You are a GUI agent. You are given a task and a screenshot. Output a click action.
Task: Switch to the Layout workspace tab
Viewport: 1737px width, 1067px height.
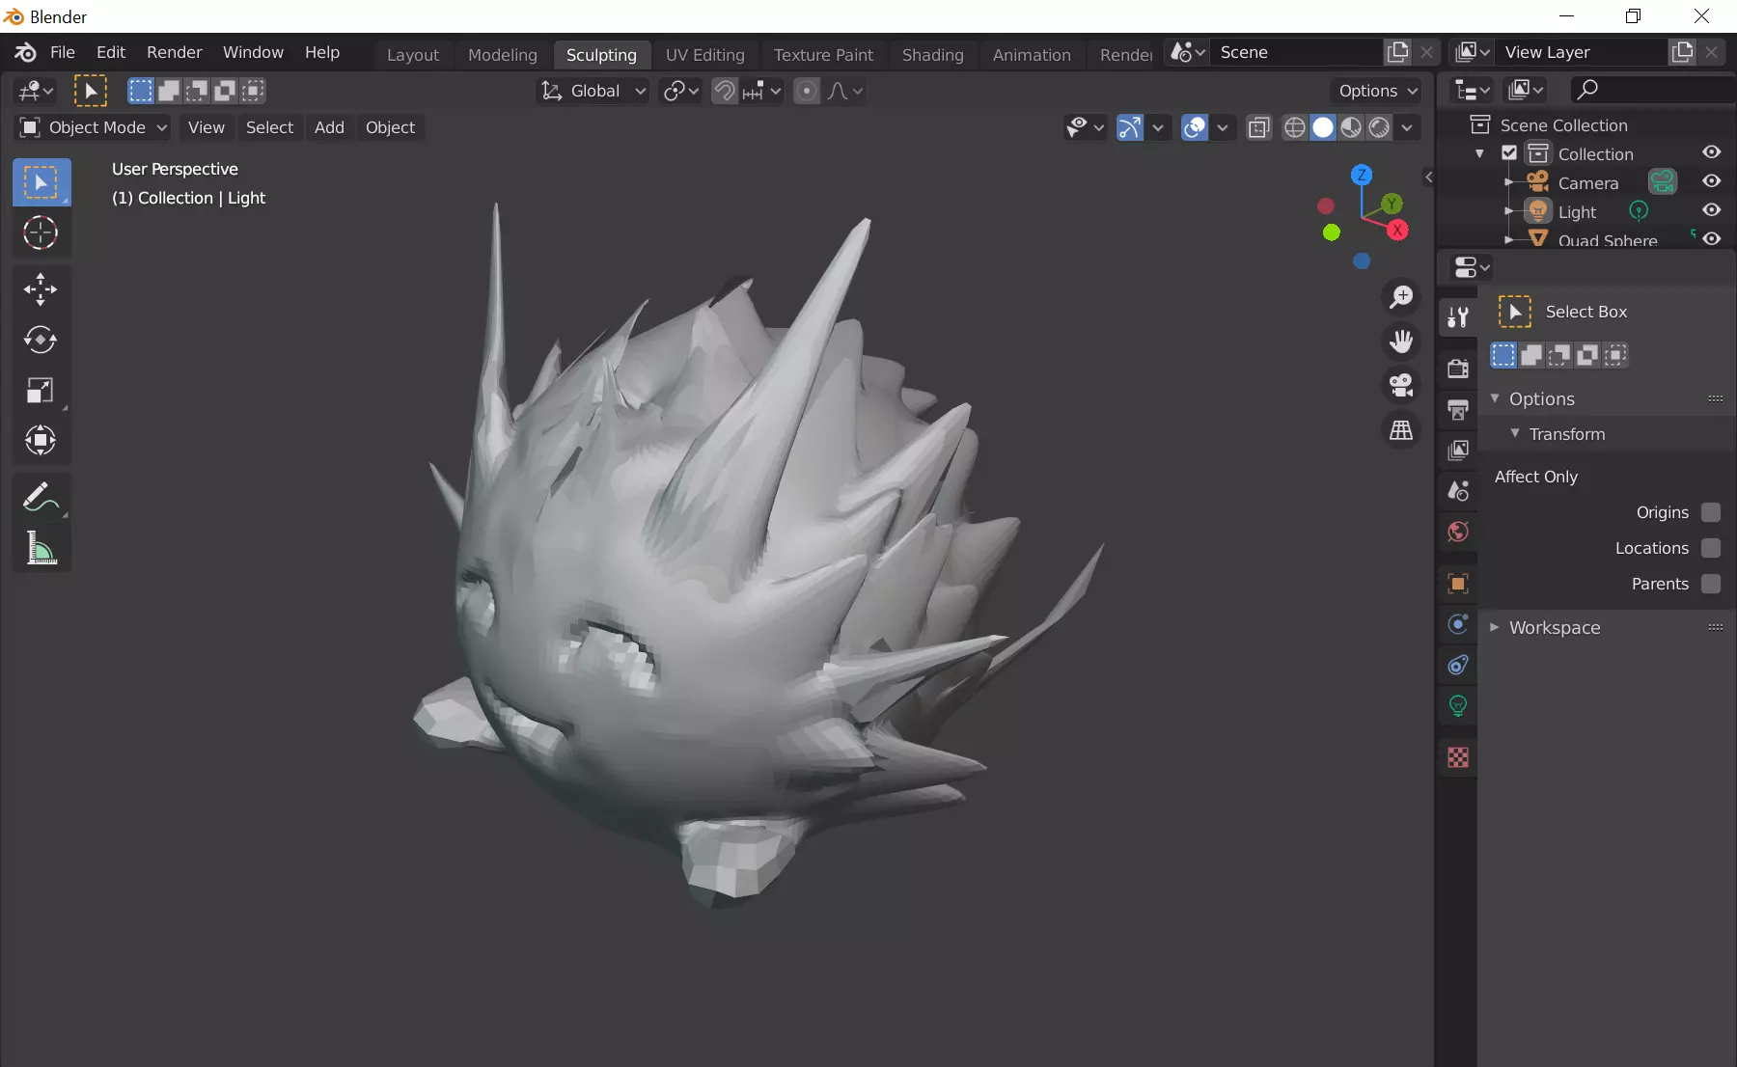coord(413,55)
